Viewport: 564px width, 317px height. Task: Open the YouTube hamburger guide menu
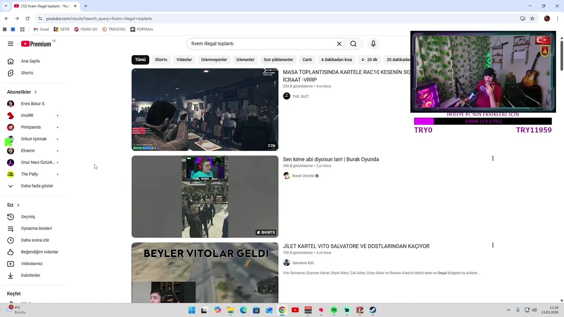tap(11, 44)
